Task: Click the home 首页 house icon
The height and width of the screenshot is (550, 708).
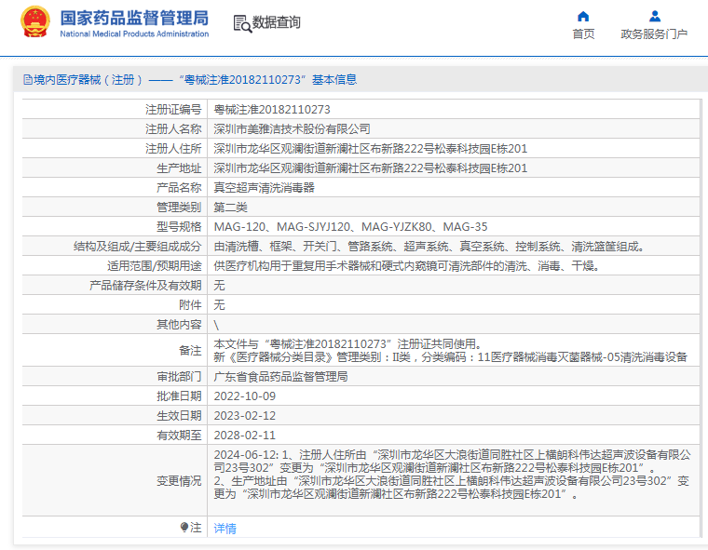Action: (583, 17)
